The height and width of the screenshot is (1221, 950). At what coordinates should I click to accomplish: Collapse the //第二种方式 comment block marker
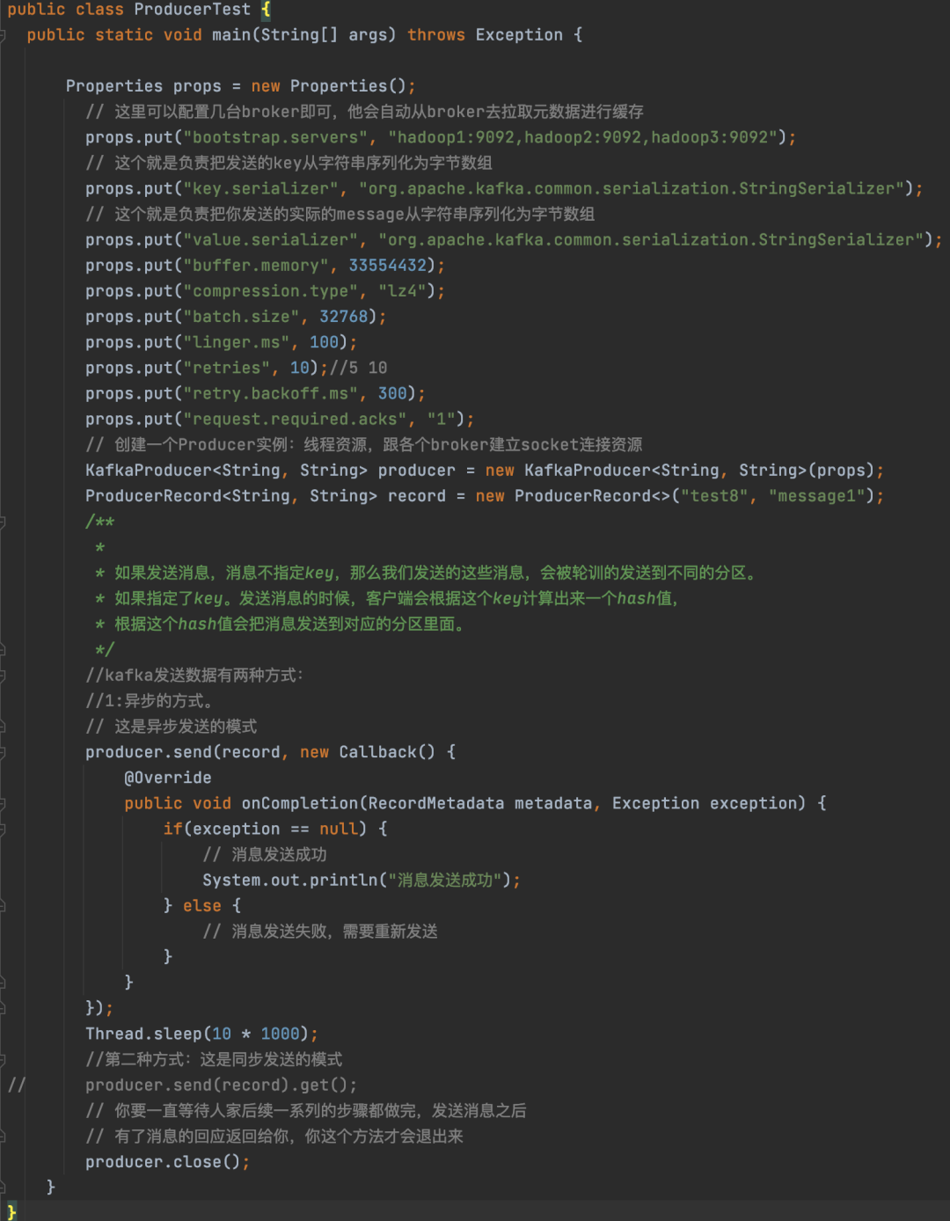(3, 1059)
